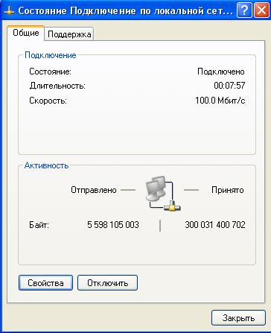Click the Принято label
271x333 pixels.
(x=228, y=190)
